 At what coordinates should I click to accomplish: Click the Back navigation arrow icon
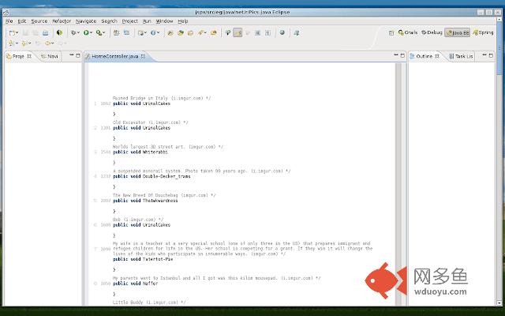47,43
